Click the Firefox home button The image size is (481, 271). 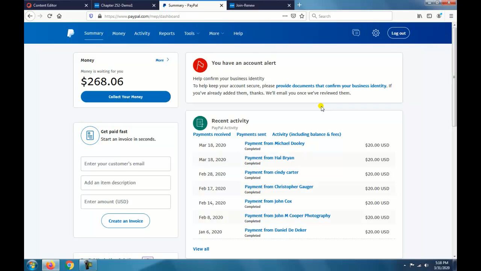coord(59,16)
